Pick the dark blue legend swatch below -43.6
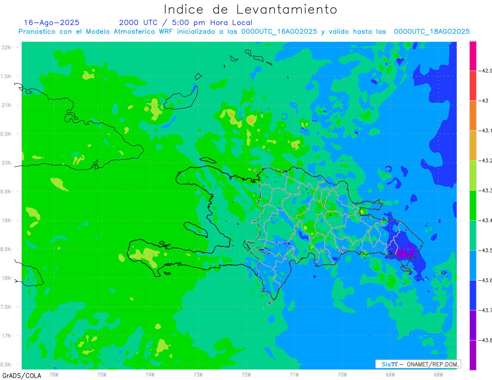Image resolution: width=492 pixels, height=380 pixels. 473,295
